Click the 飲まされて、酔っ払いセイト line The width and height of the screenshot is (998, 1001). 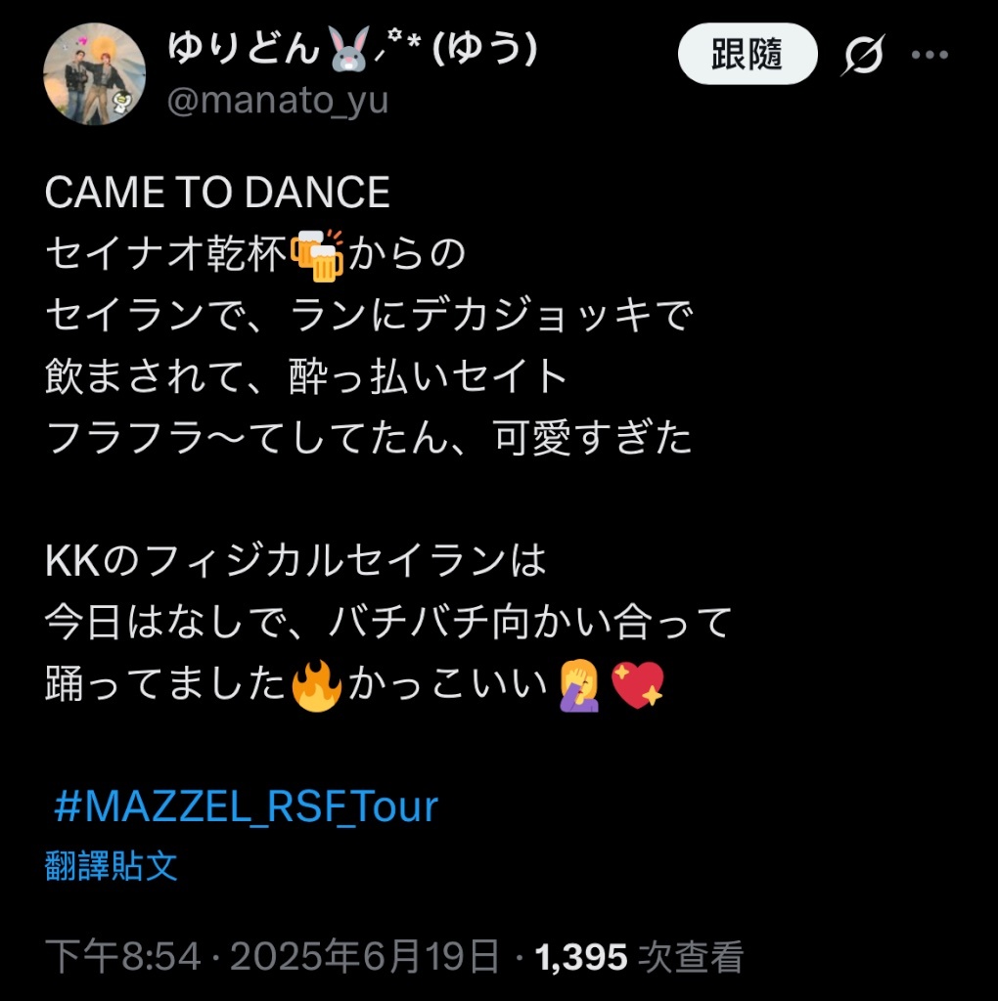(306, 376)
